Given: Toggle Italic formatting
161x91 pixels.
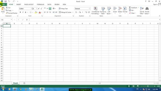Looking at the screenshot, I should (23, 12).
